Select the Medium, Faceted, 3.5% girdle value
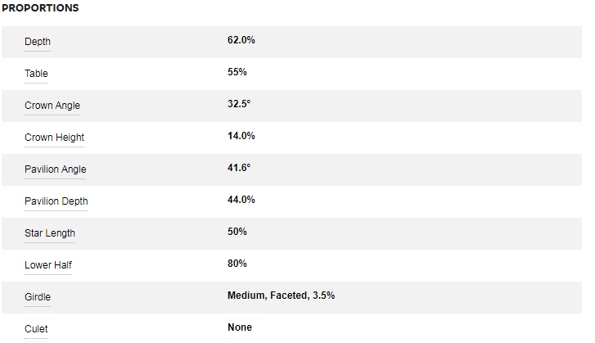Viewport: 595px width, 343px height. pos(281,296)
